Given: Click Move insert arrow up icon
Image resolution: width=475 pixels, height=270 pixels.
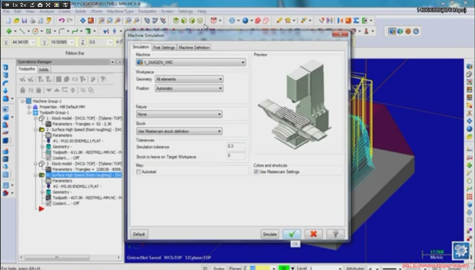Looking at the screenshot, I should point(57,90).
